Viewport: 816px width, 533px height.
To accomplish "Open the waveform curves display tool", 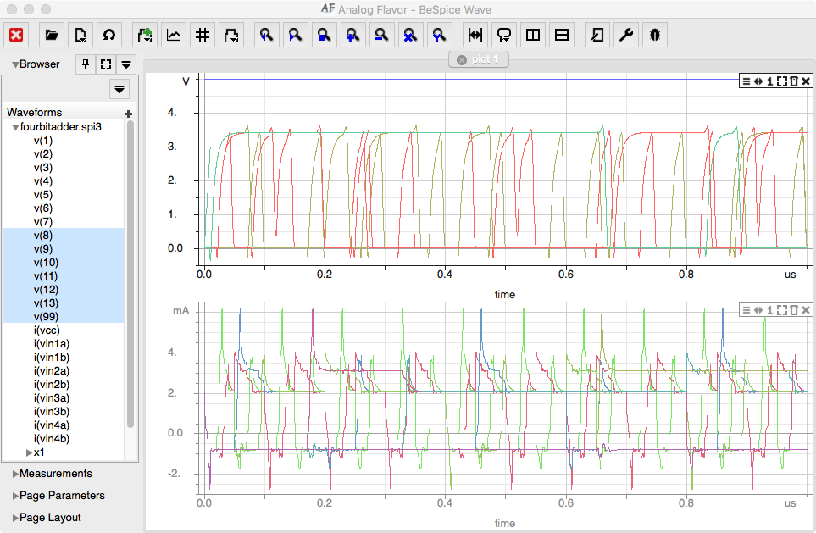I will [x=175, y=34].
